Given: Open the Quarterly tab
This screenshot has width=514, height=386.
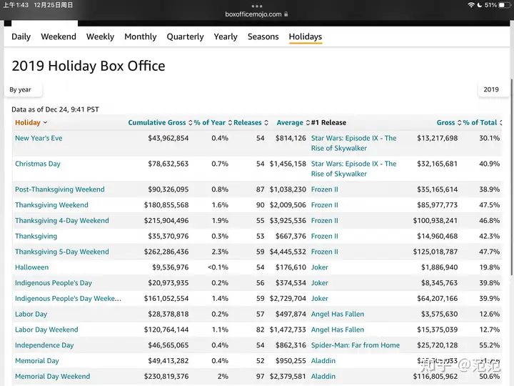Looking at the screenshot, I should pyautogui.click(x=185, y=36).
